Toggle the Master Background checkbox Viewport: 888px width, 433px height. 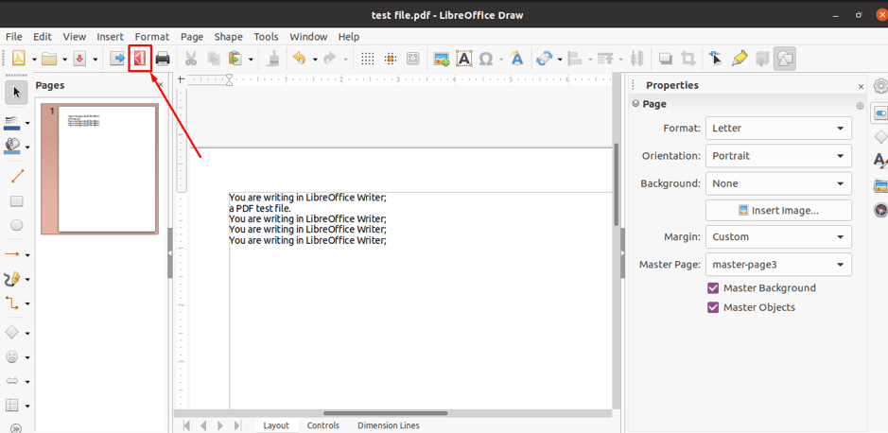click(x=713, y=288)
